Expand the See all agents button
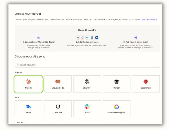Screen dimensions: 170x130 pyautogui.click(x=21, y=122)
